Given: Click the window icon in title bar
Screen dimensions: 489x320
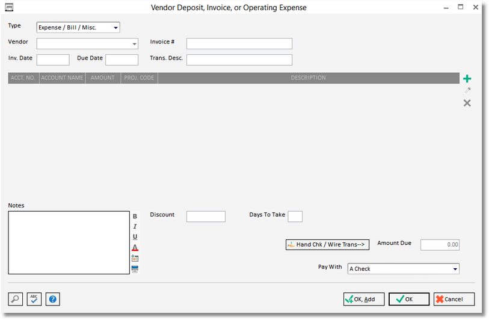Looking at the screenshot, I should (x=9, y=7).
